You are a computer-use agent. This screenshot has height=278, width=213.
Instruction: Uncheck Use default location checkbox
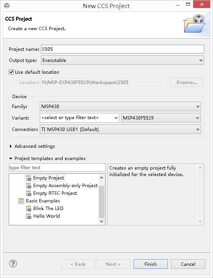click(11, 72)
